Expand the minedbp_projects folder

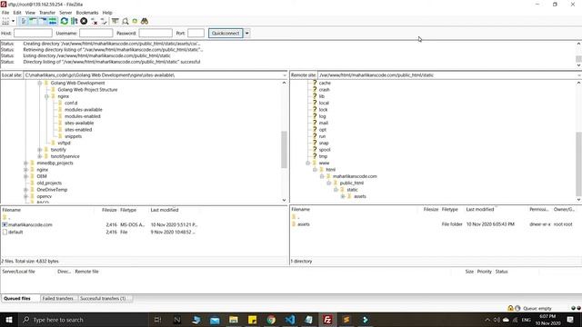click(26, 163)
